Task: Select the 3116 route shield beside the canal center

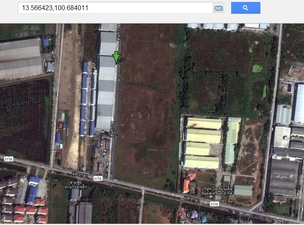Action: tap(97, 178)
